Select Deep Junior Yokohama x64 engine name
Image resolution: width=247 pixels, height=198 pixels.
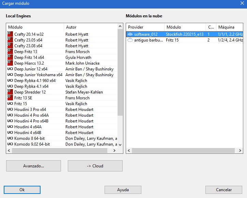pyautogui.click(x=38, y=75)
